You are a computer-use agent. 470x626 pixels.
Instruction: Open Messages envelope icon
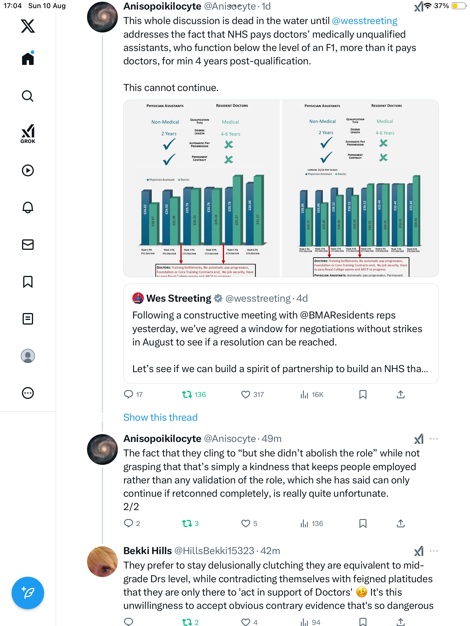[x=28, y=245]
